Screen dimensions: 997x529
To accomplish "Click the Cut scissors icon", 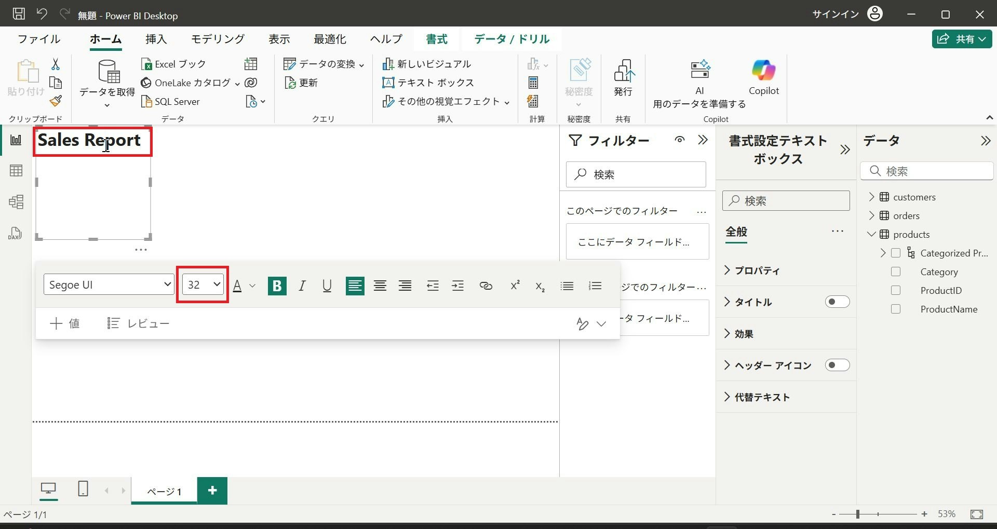I will tap(56, 64).
